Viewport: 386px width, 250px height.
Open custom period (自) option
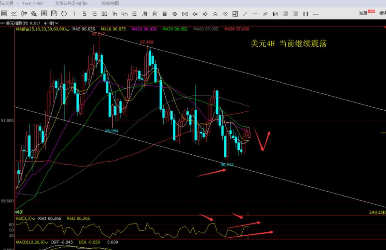[x=165, y=14]
